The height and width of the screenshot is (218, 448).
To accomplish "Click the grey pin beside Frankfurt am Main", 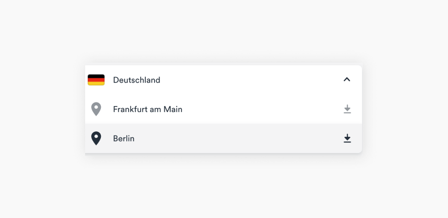I will (x=96, y=109).
